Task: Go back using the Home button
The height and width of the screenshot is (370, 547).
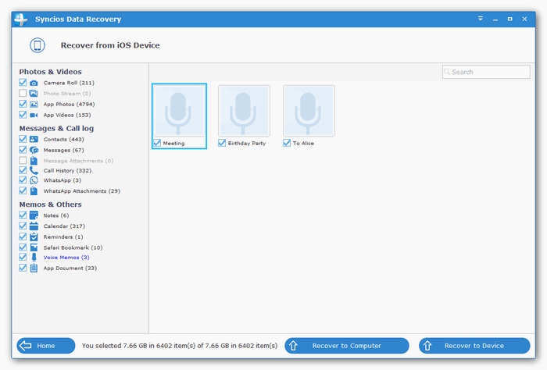Action: coord(45,346)
